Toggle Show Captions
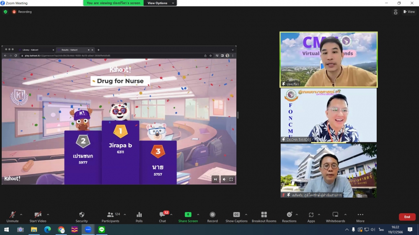 click(x=236, y=215)
